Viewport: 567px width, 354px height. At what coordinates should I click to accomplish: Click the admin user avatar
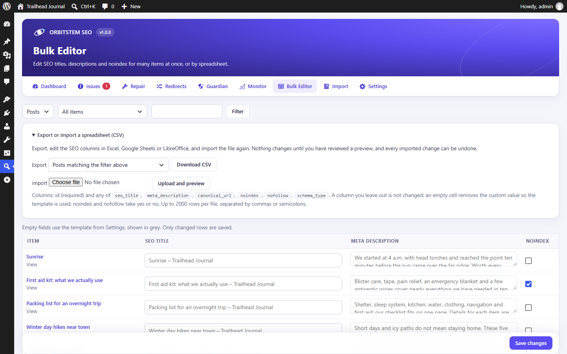559,6
